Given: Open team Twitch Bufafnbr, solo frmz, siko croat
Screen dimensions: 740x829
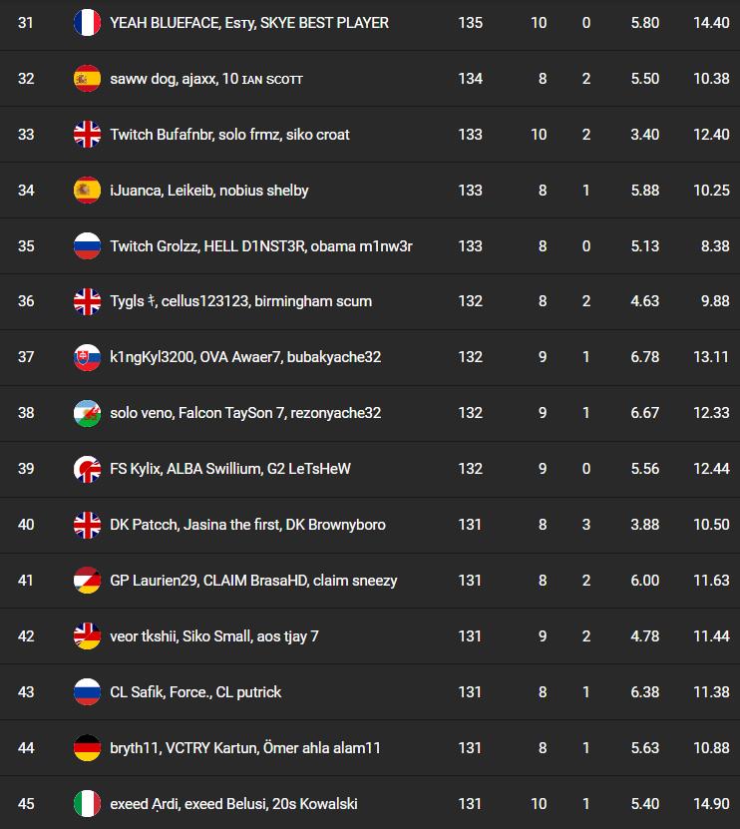Looking at the screenshot, I should click(229, 135).
